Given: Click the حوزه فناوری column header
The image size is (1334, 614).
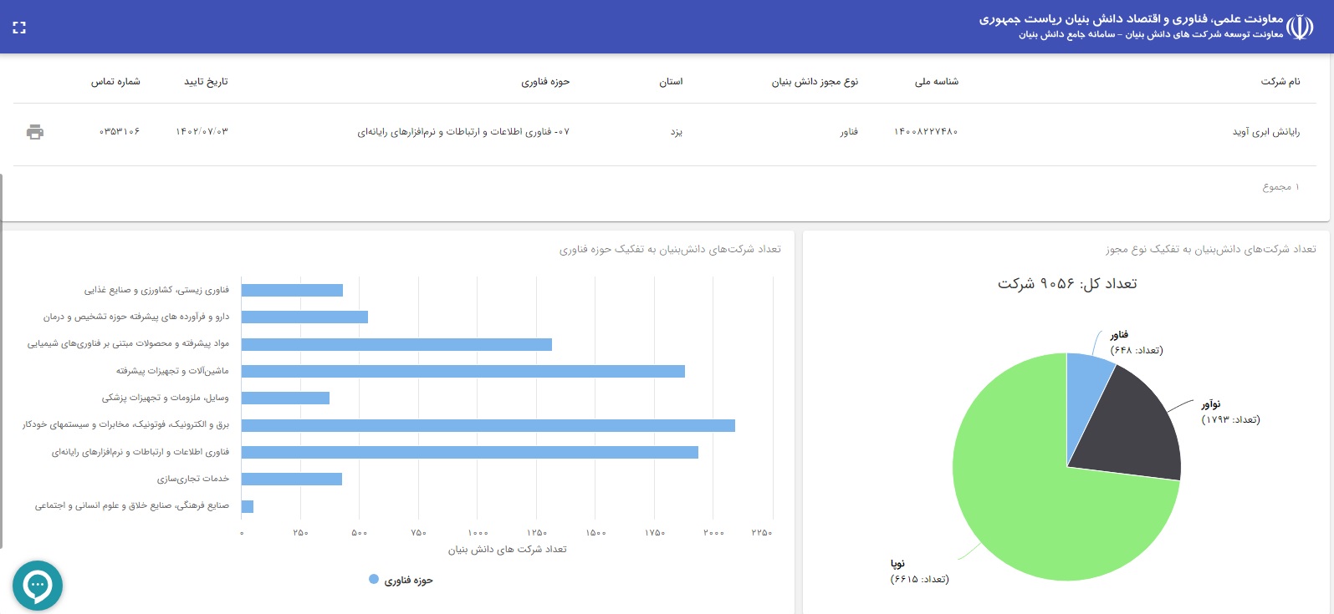Looking at the screenshot, I should click(545, 82).
